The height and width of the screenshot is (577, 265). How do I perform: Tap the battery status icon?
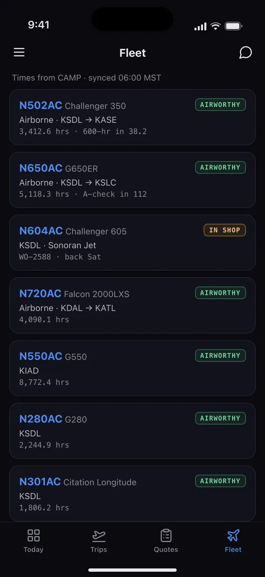tap(234, 26)
